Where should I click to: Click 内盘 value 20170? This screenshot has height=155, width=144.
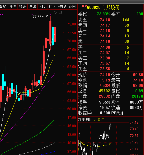point(138,96)
